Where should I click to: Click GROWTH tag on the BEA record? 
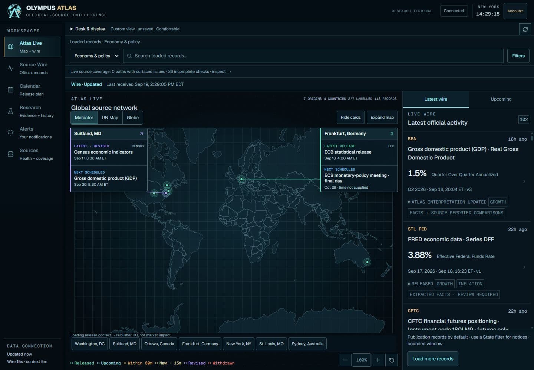(x=498, y=202)
